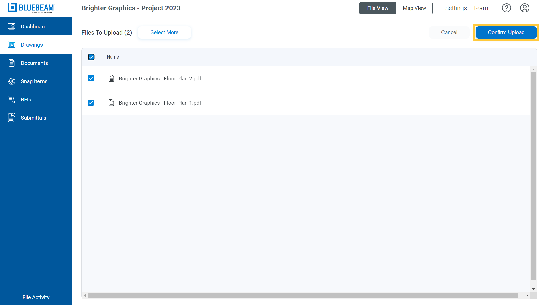Click the scroll down arrow of file list
Image resolution: width=546 pixels, height=305 pixels.
[533, 289]
